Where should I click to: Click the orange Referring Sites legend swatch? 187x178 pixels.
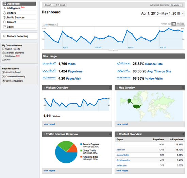[81, 157]
